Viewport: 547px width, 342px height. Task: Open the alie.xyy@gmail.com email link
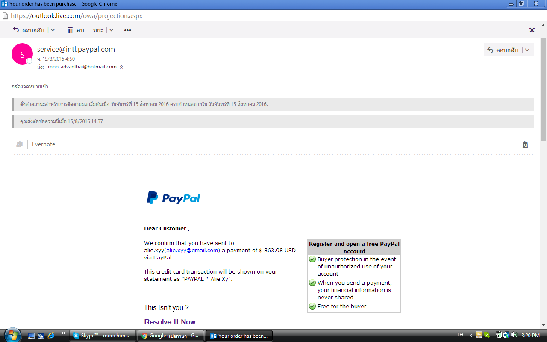click(192, 250)
